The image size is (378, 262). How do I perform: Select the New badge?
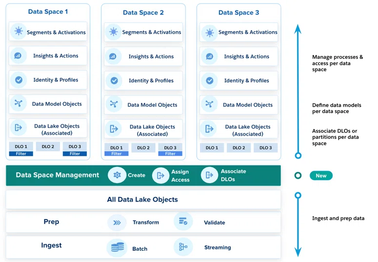[x=321, y=175]
